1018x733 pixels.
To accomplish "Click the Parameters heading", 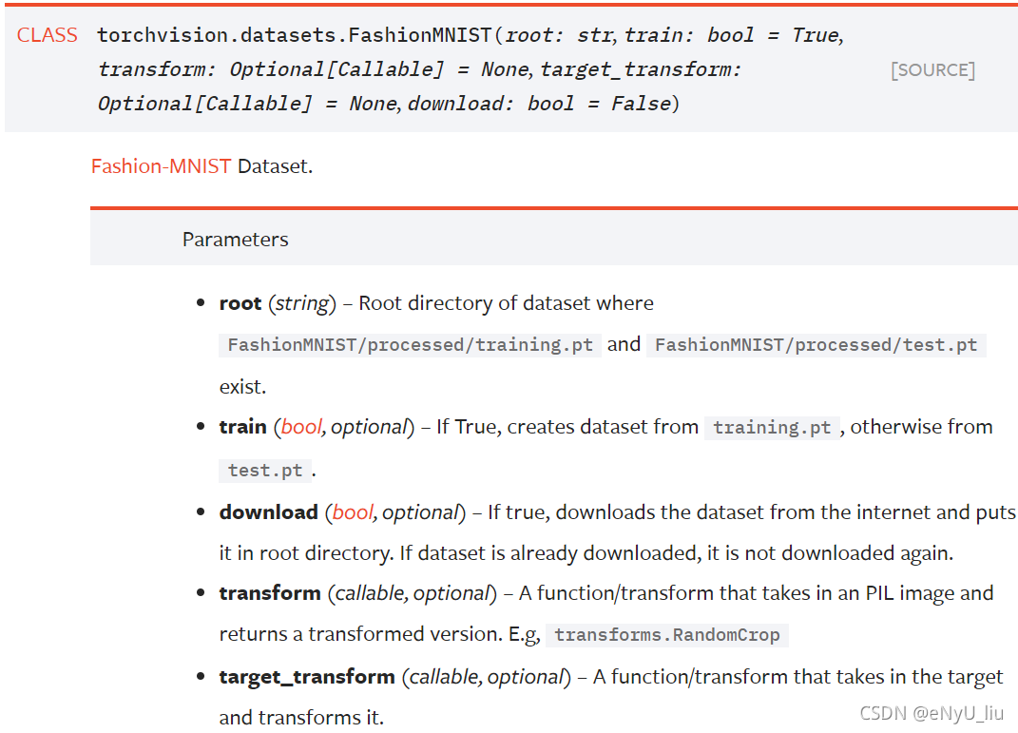I will click(235, 240).
